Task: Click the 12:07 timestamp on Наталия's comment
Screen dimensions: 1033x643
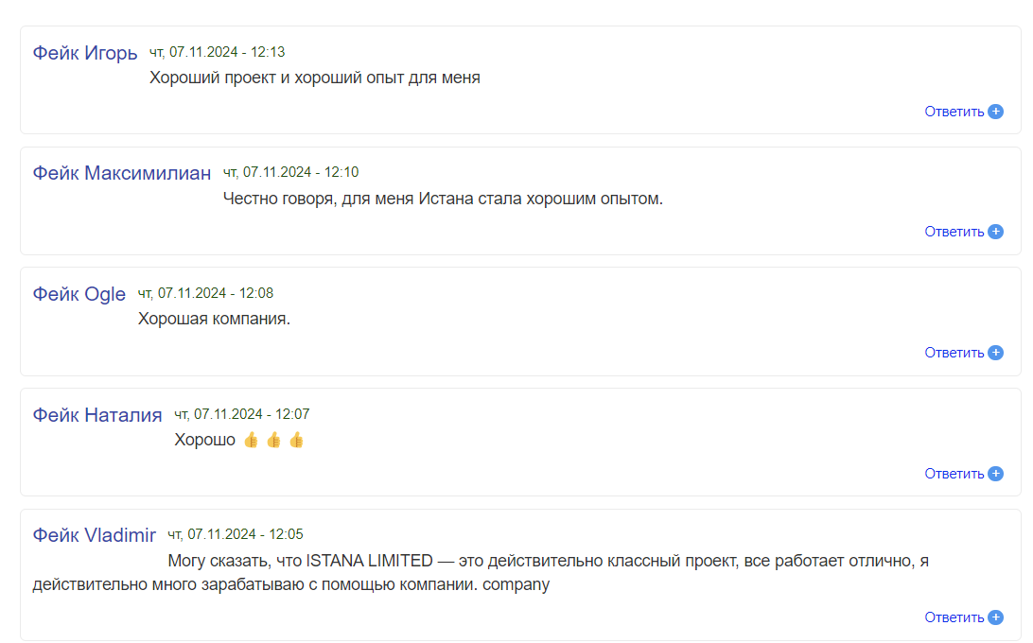Action: 241,414
